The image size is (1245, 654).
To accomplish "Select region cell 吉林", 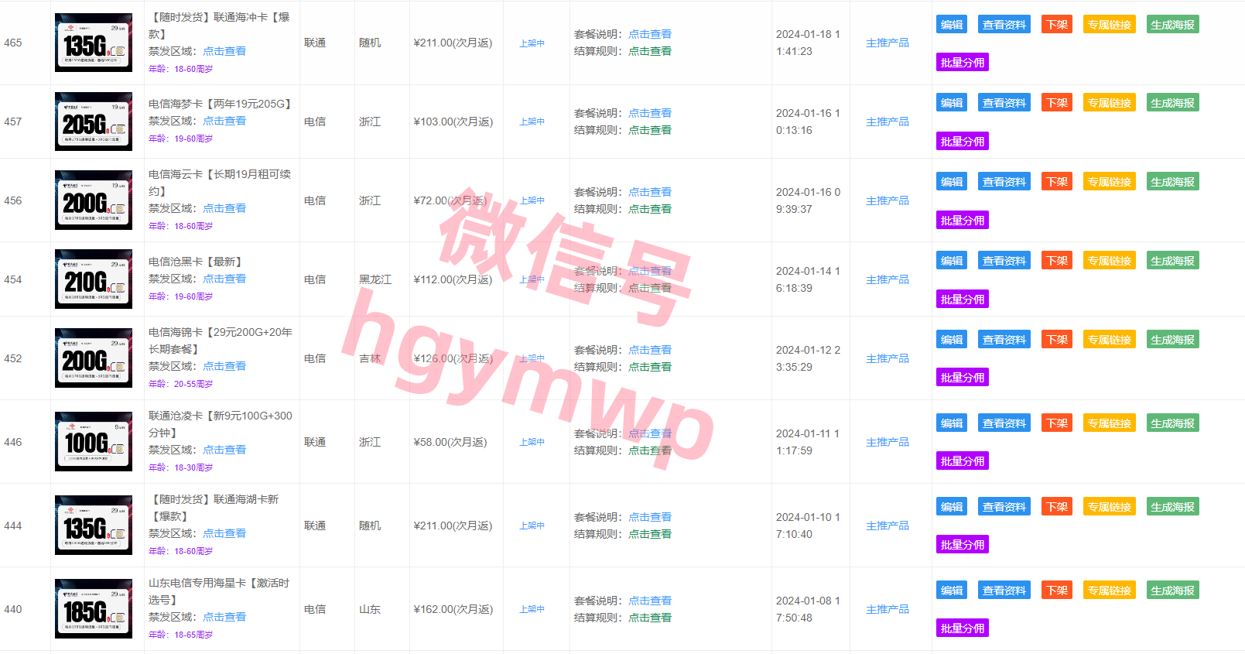I will [370, 358].
